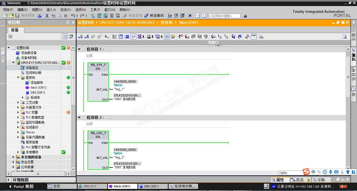The image size is (357, 191).
Task: Click the monitoring on/off glasses icon
Action: point(254,37)
